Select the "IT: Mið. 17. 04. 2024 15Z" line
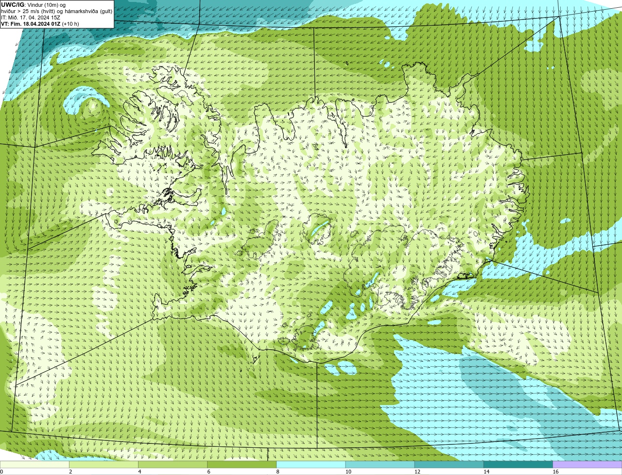The height and width of the screenshot is (475, 622). click(x=31, y=17)
